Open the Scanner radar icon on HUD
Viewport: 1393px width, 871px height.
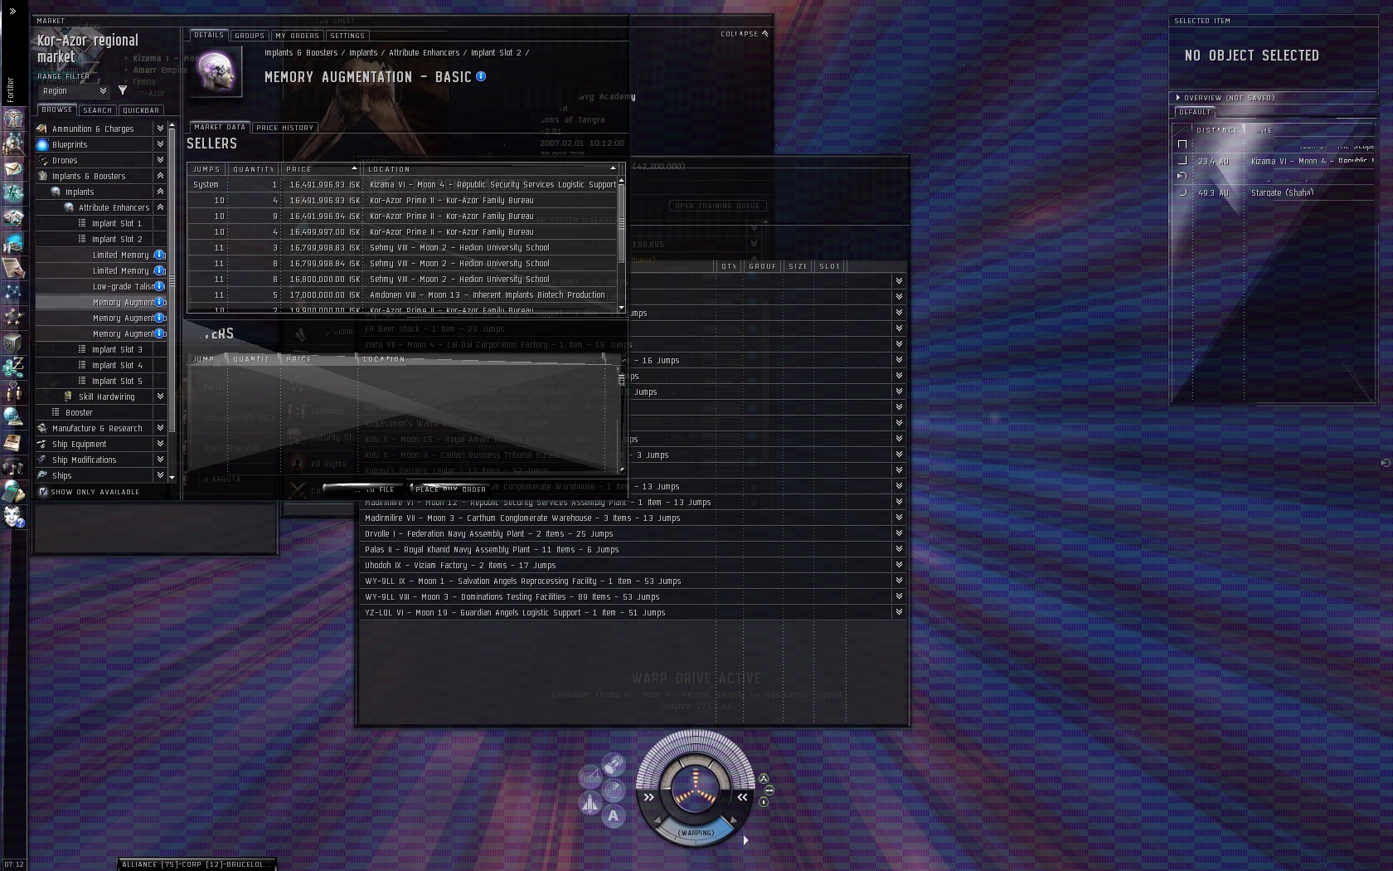coord(614,790)
